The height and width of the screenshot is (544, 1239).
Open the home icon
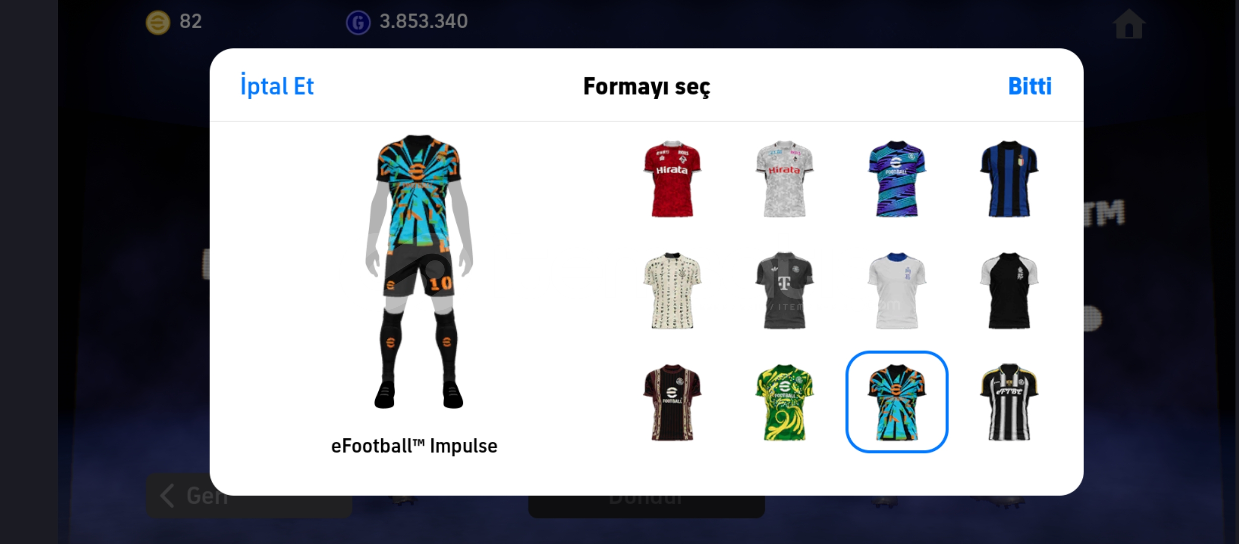point(1129,23)
